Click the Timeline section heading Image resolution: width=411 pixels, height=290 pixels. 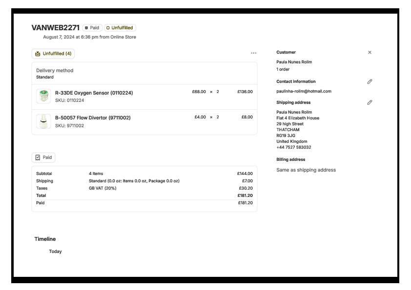pyautogui.click(x=45, y=239)
